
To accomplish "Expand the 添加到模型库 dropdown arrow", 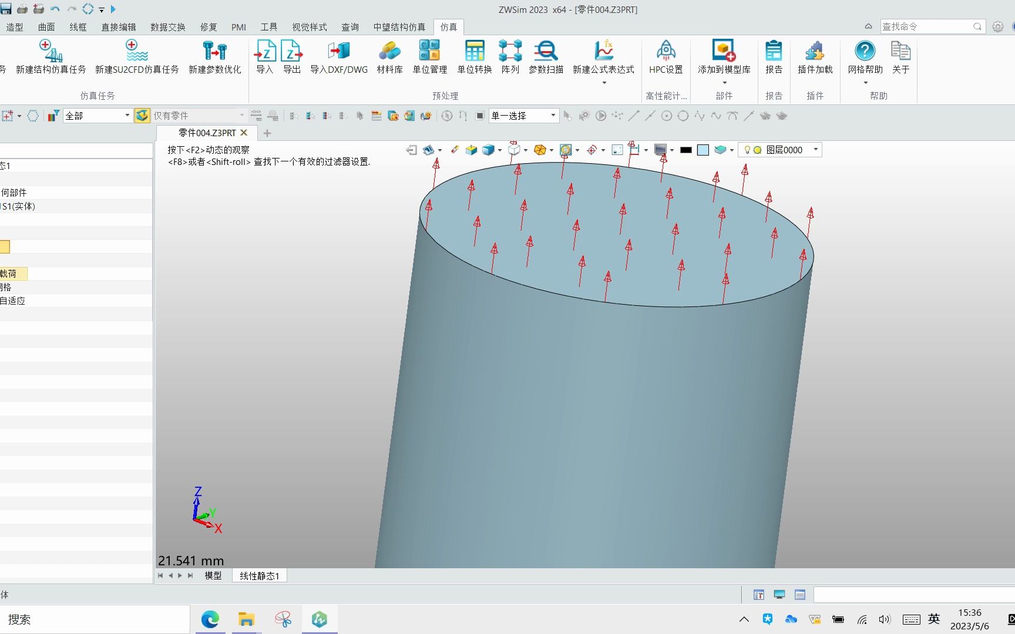I will click(x=724, y=83).
